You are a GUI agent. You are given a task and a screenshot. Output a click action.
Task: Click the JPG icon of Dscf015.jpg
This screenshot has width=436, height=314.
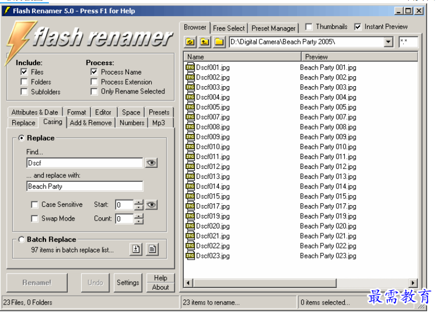click(190, 196)
